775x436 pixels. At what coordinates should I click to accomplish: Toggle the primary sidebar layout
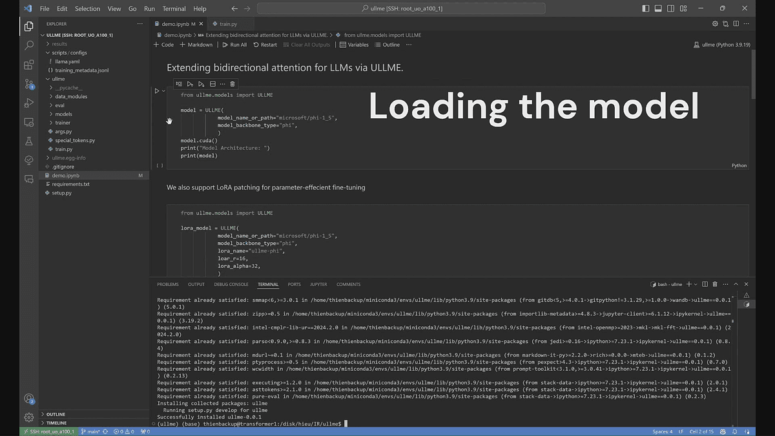coord(646,8)
